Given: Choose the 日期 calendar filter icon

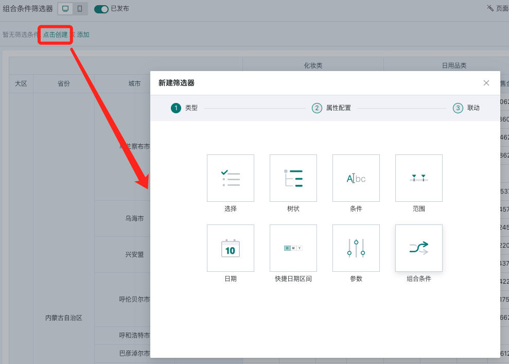Looking at the screenshot, I should pos(230,248).
